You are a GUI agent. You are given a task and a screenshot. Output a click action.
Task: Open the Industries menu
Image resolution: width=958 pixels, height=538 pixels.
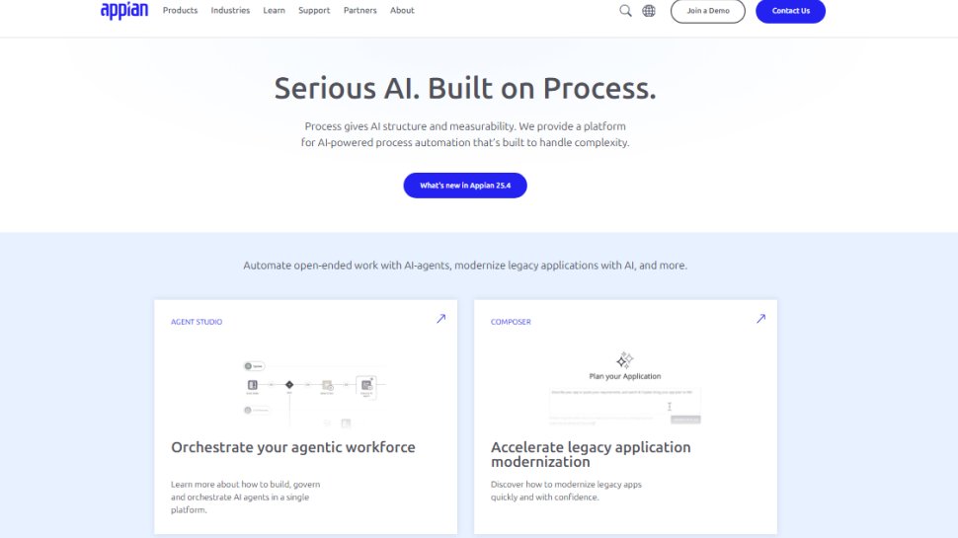pyautogui.click(x=230, y=11)
